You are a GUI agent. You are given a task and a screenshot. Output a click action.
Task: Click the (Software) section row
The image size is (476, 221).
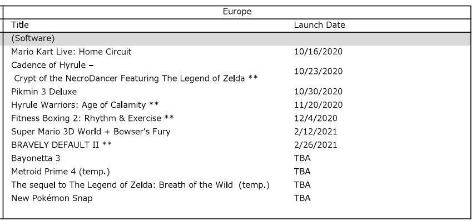pyautogui.click(x=237, y=38)
